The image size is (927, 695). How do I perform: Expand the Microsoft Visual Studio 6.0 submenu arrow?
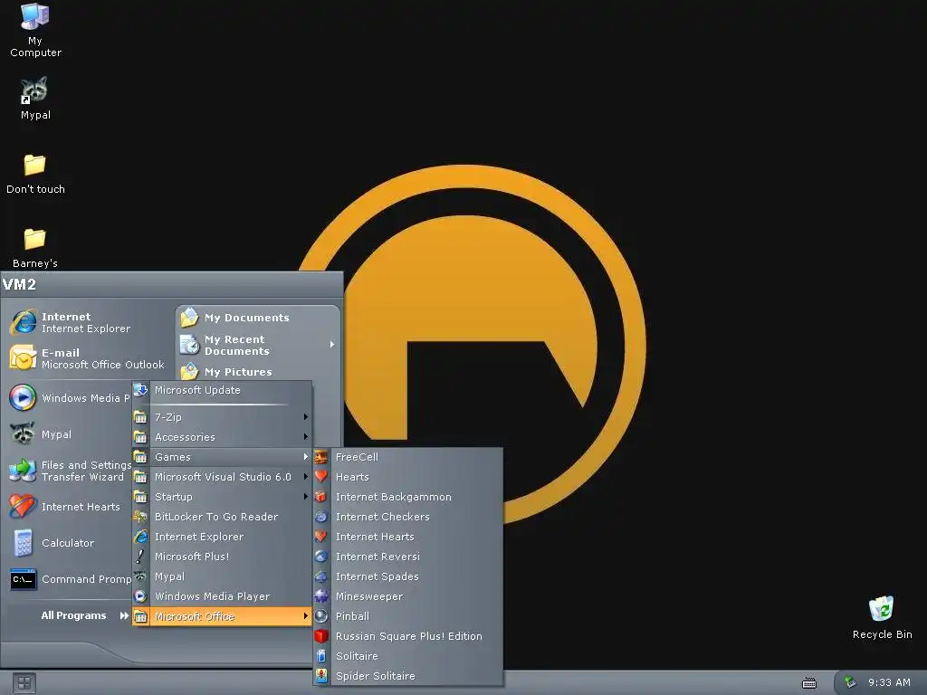[x=306, y=476]
